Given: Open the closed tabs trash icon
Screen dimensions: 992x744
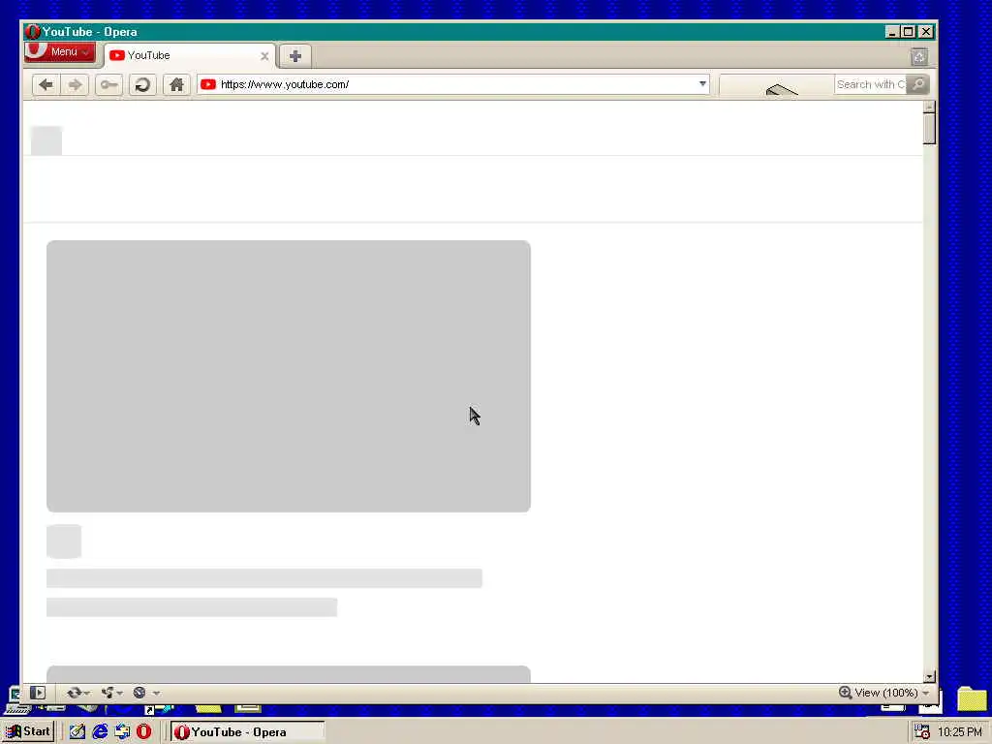Looking at the screenshot, I should (x=919, y=57).
